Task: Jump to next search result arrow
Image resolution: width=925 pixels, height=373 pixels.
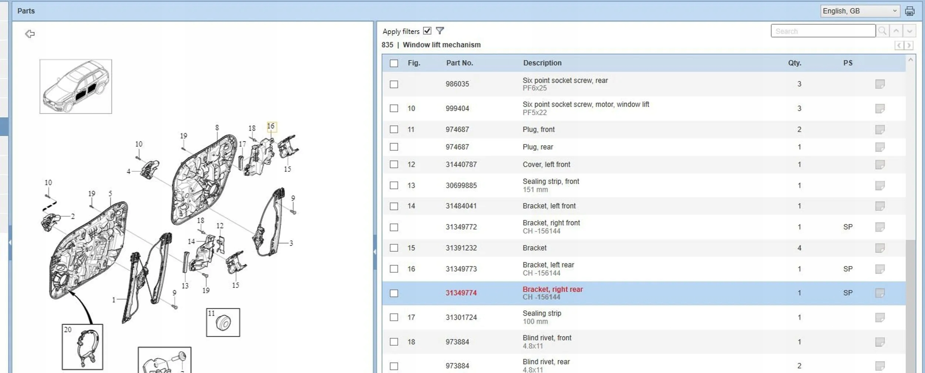Action: click(x=909, y=31)
